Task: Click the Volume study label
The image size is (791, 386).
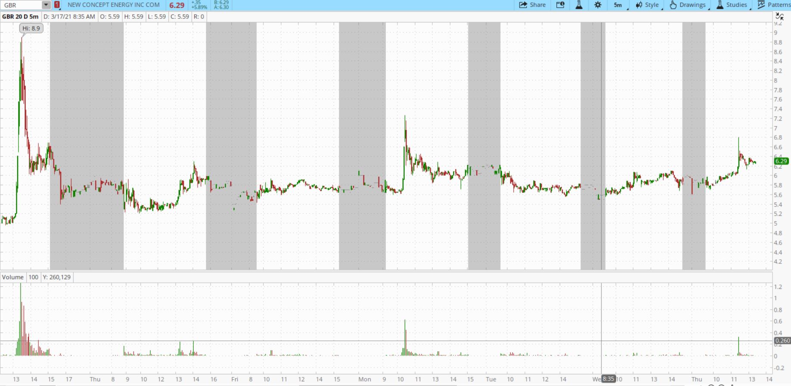Action: (13, 277)
